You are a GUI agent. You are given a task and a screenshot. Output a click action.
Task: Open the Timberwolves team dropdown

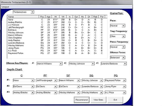[x=24, y=12]
